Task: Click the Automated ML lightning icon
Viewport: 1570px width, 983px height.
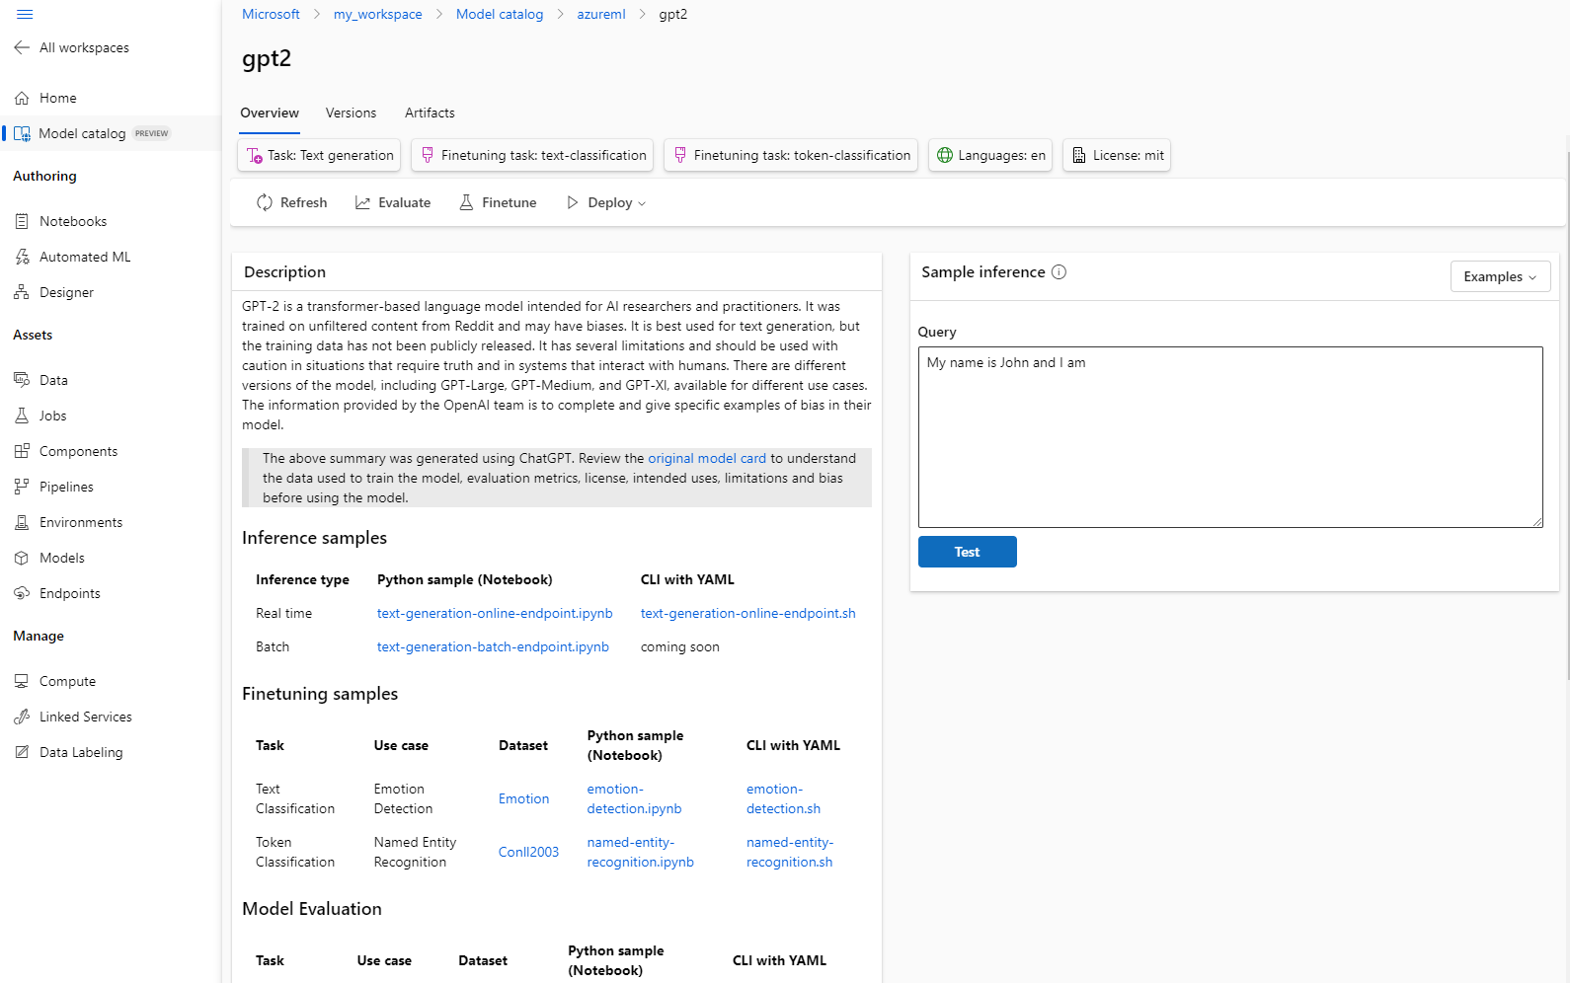Action: point(22,257)
